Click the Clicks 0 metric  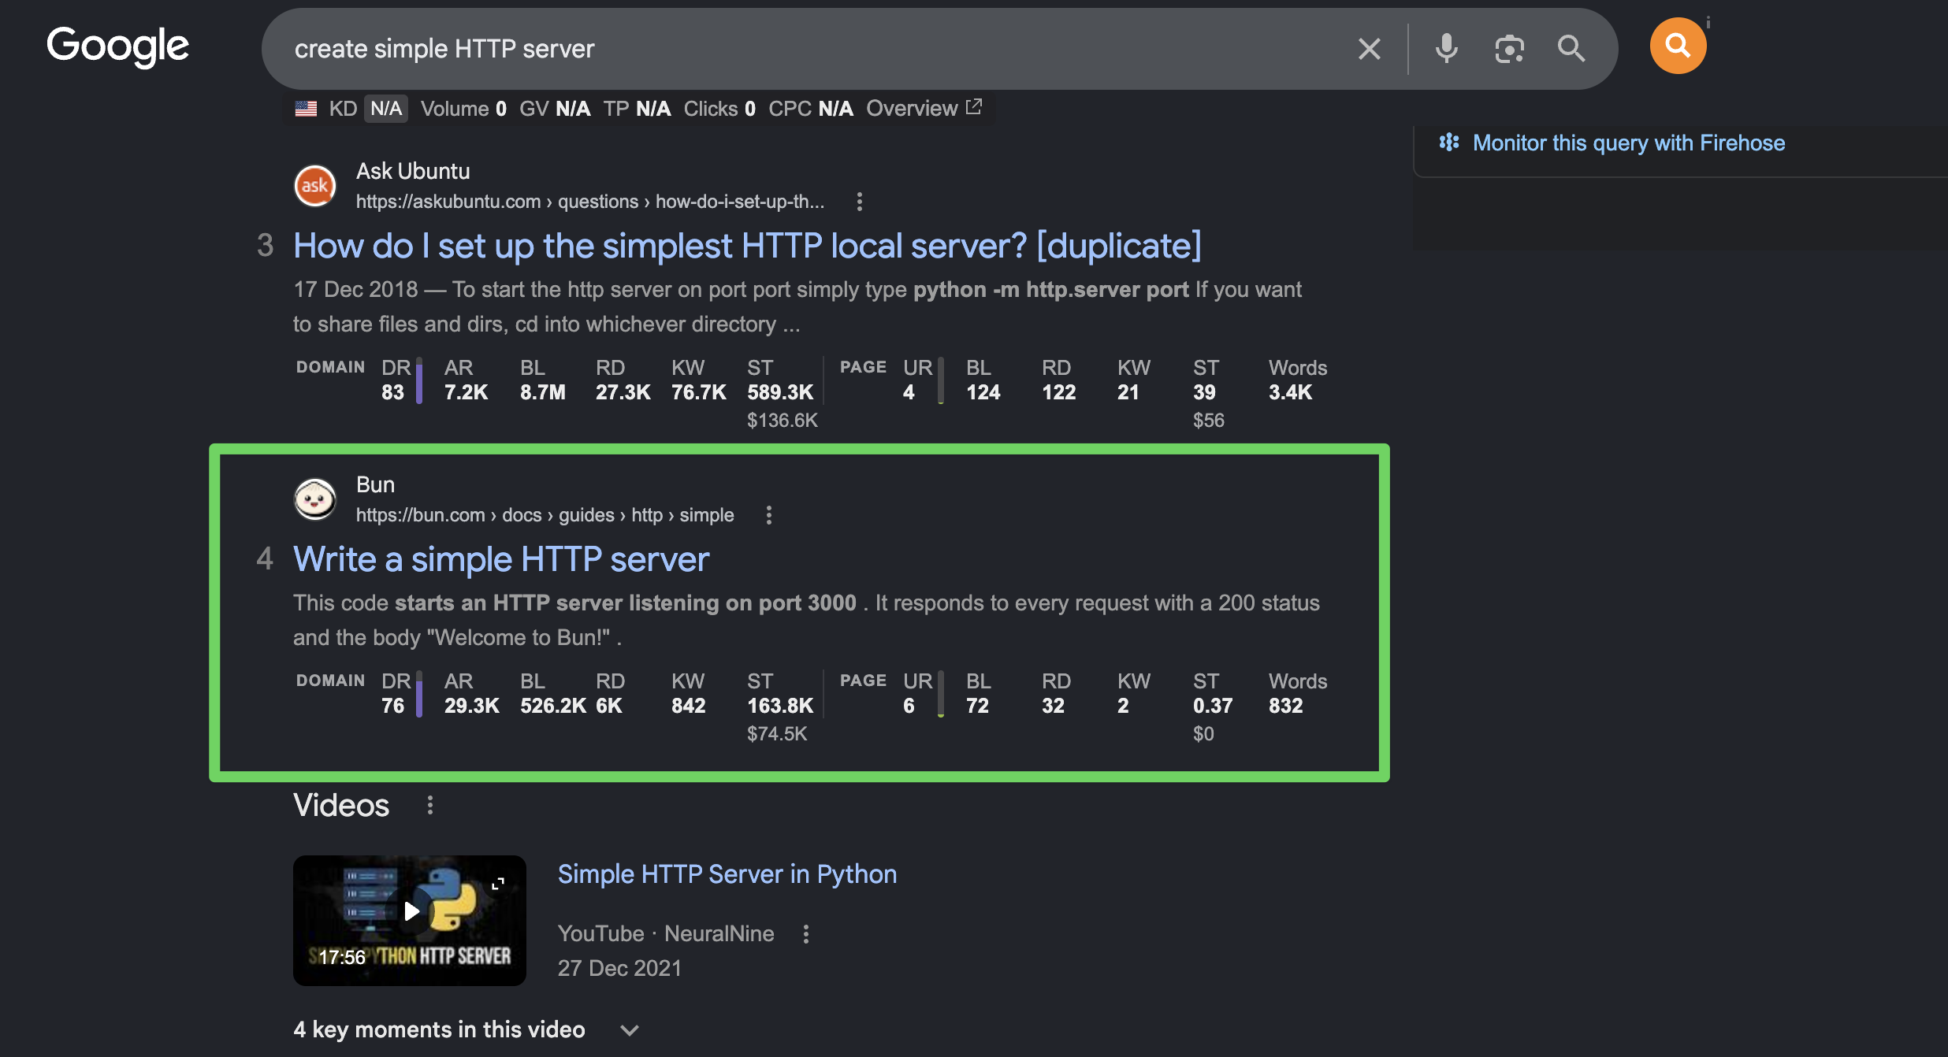point(719,109)
